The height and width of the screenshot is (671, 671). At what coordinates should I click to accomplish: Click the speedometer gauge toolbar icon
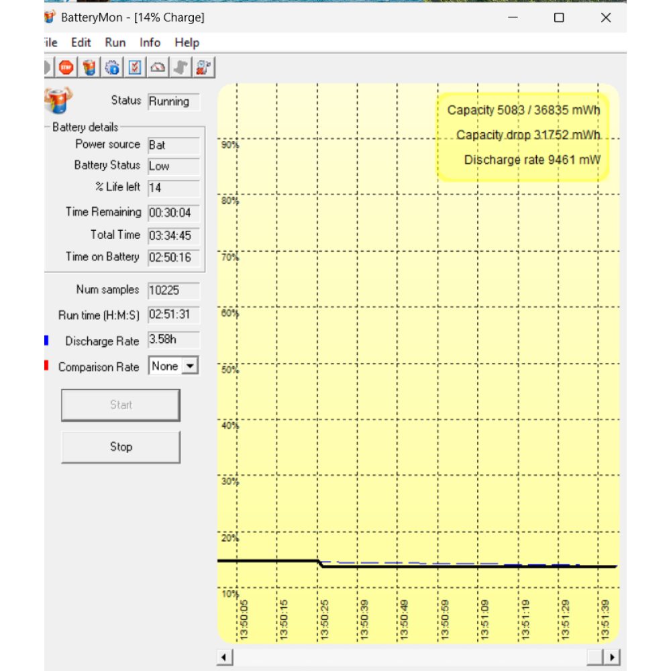point(158,67)
